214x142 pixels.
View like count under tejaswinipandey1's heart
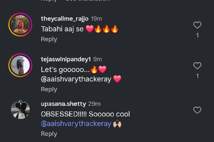(x=197, y=76)
